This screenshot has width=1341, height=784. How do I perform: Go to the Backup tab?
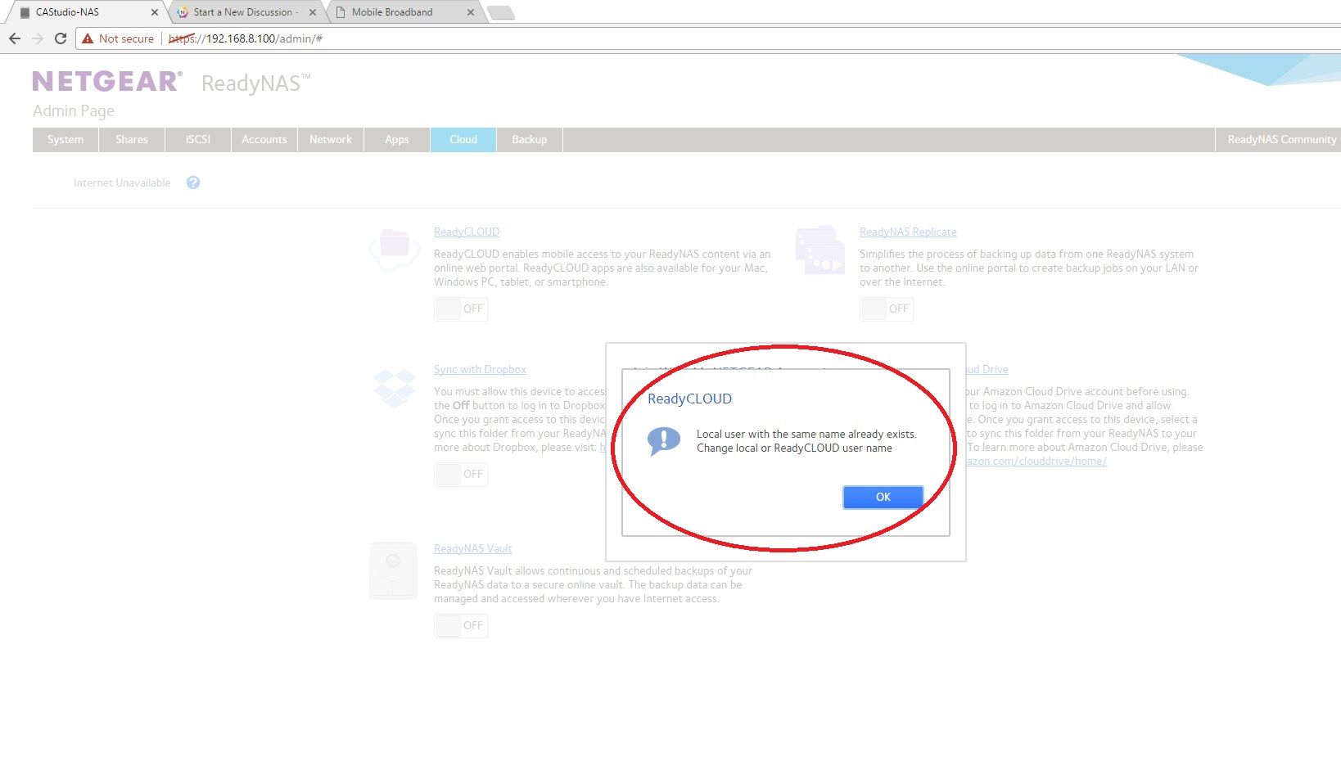[529, 140]
